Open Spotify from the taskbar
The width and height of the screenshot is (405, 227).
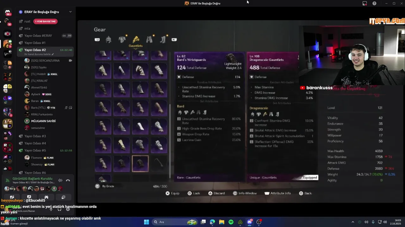pos(231,222)
